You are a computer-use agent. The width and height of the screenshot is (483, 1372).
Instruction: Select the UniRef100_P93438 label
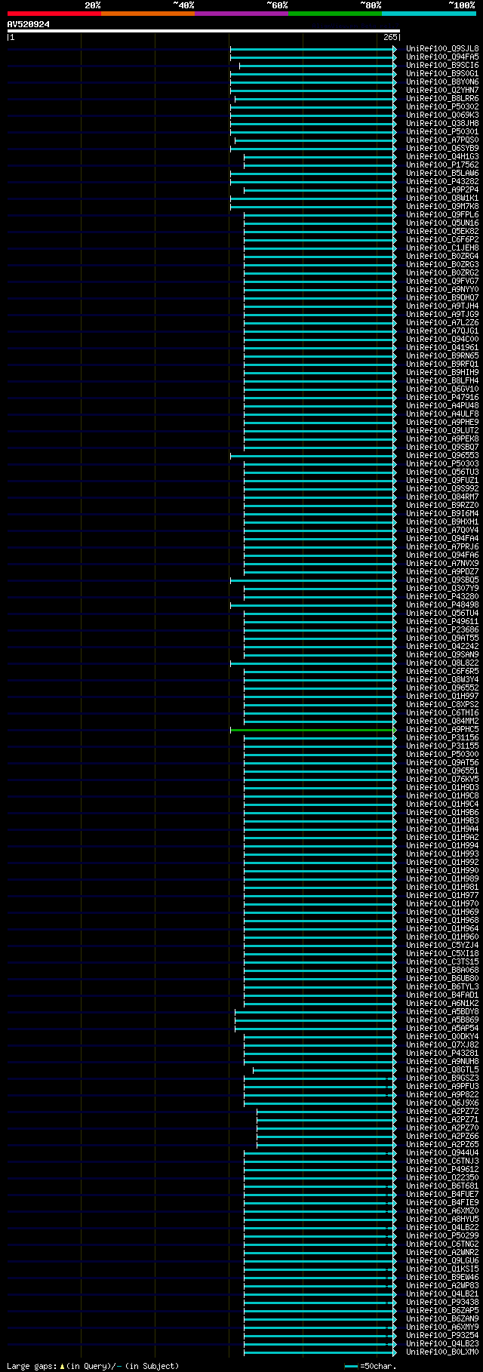click(442, 1303)
